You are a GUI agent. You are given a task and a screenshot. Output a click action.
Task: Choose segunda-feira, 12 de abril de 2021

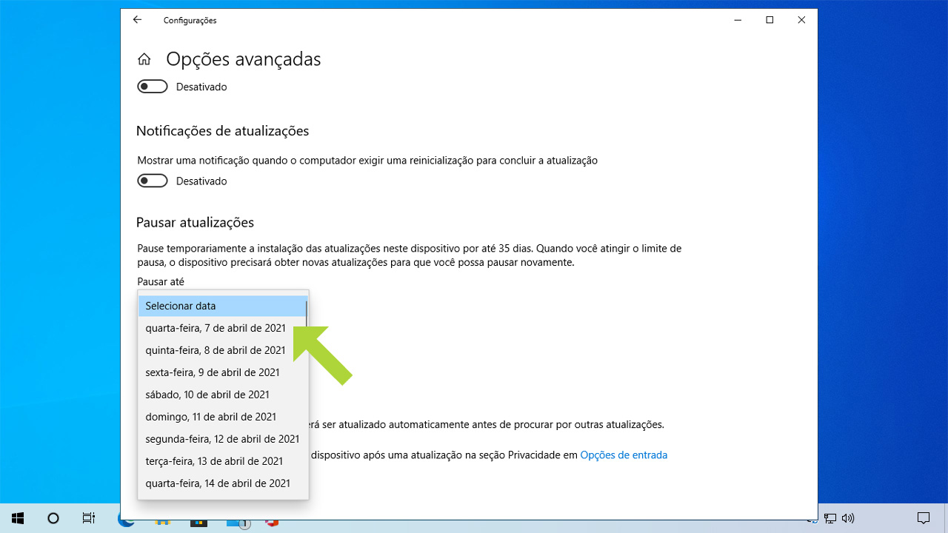coord(222,439)
